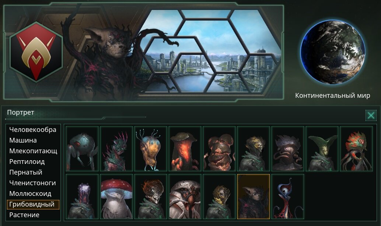This screenshot has width=381, height=226.
Task: Open the Рептилоид portrait category
Action: (27, 162)
